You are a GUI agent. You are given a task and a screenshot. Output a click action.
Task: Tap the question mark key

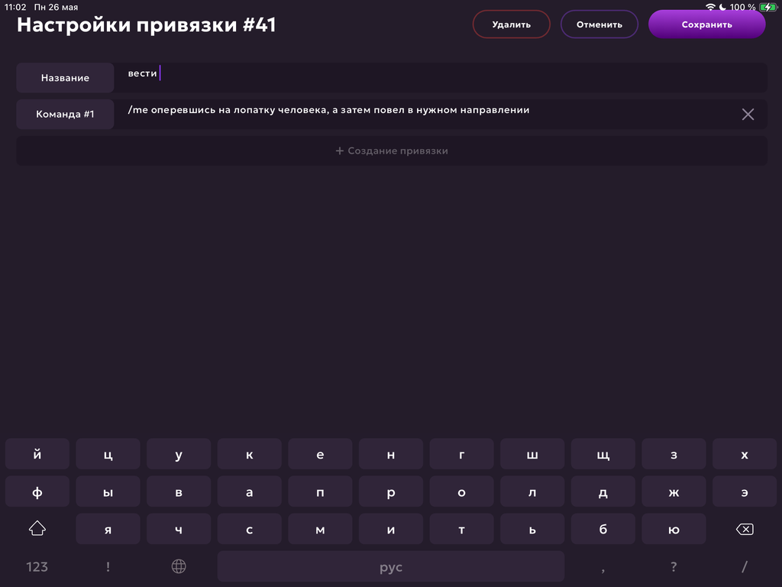click(x=674, y=566)
